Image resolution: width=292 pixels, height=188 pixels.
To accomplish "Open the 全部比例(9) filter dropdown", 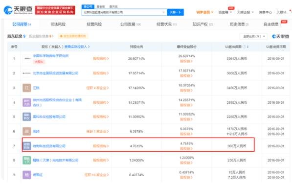I will click(x=253, y=36).
